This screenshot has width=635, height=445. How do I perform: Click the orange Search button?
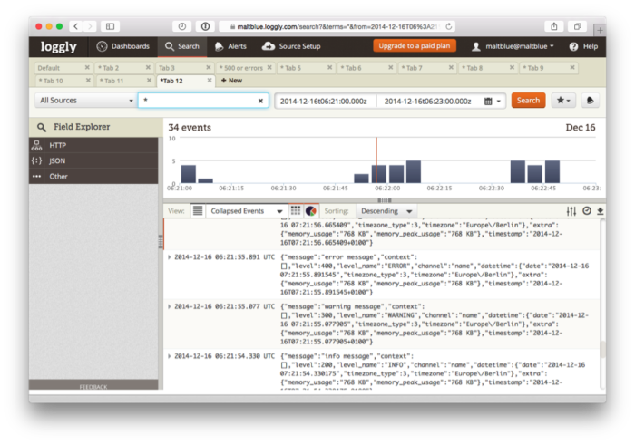pos(528,101)
